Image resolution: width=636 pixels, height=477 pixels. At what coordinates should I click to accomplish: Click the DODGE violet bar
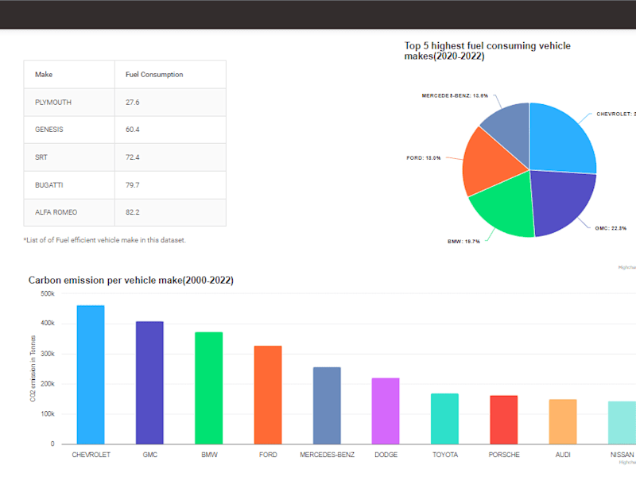tap(386, 411)
